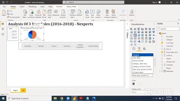Viewport: 180px width, 101px height.
Task: Select the Funnel visual
Action: pyautogui.click(x=154, y=32)
